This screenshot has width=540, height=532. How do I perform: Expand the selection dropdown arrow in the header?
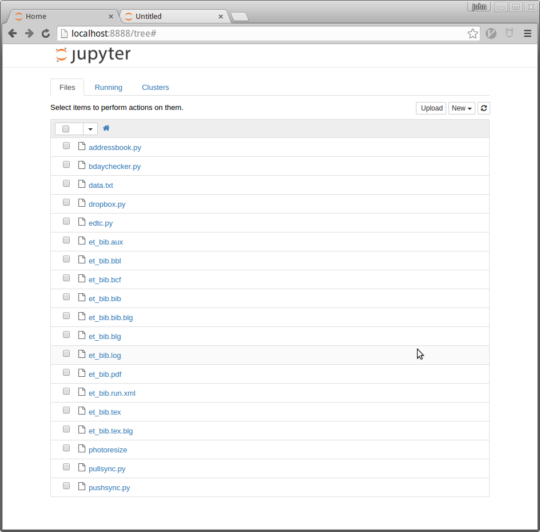click(x=90, y=129)
